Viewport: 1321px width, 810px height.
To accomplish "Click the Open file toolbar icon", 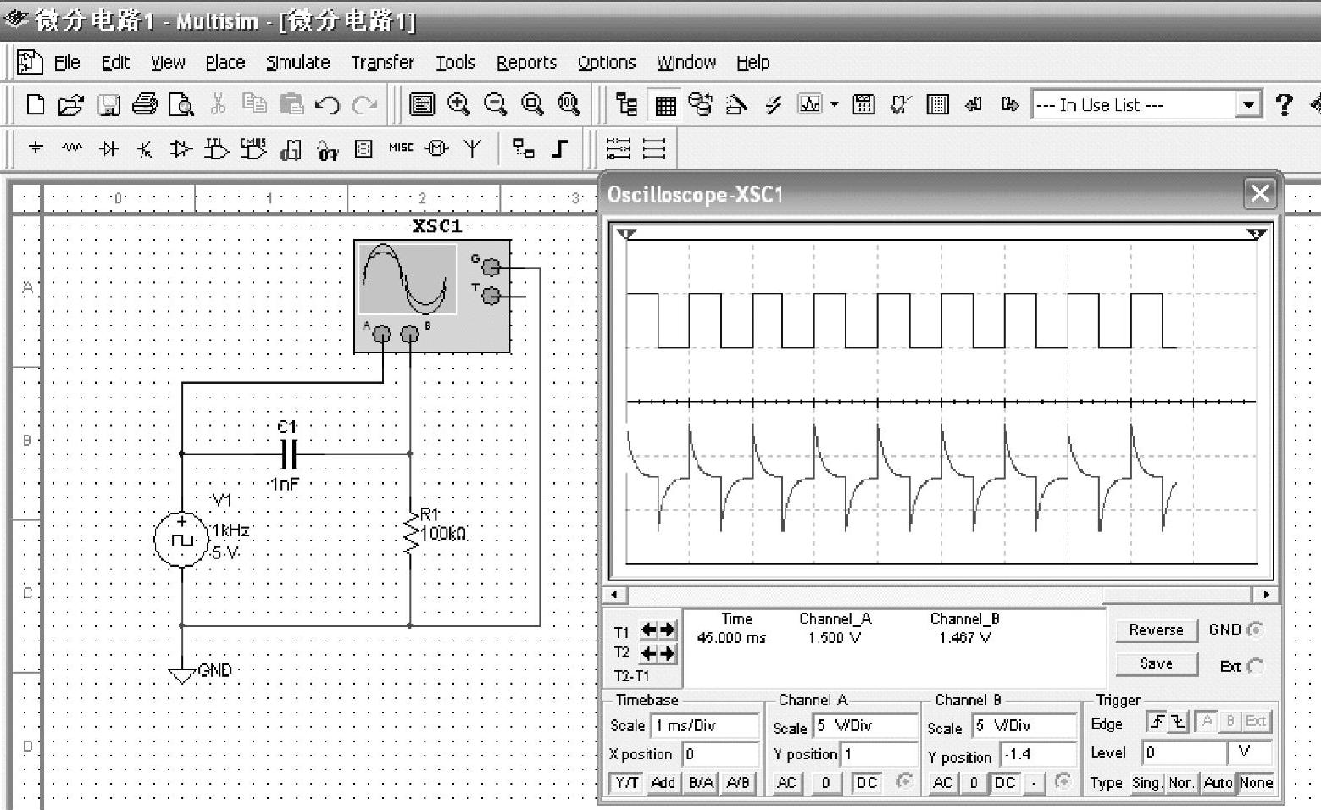I will click(71, 105).
